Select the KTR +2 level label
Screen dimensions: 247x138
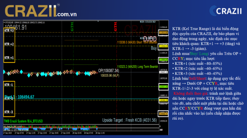[9, 44]
